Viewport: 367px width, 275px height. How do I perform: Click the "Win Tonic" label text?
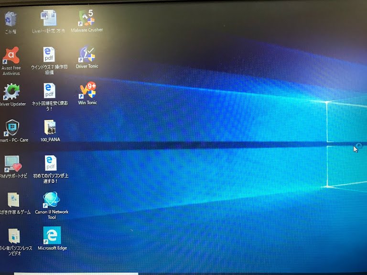(87, 103)
